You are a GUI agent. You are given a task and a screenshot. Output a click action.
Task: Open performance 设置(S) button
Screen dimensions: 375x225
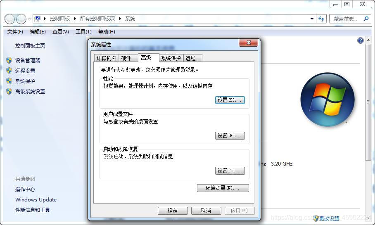coord(230,100)
